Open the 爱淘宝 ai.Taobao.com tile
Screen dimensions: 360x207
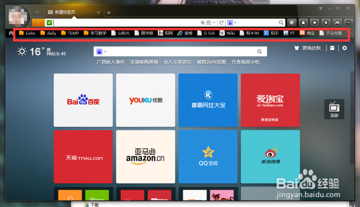(x=270, y=100)
